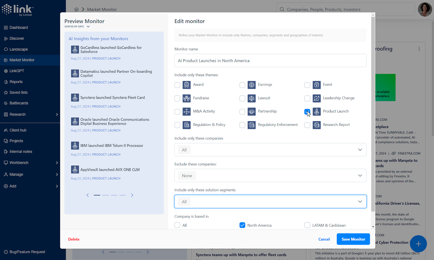Uncheck the North America region checkbox

pos(242,225)
